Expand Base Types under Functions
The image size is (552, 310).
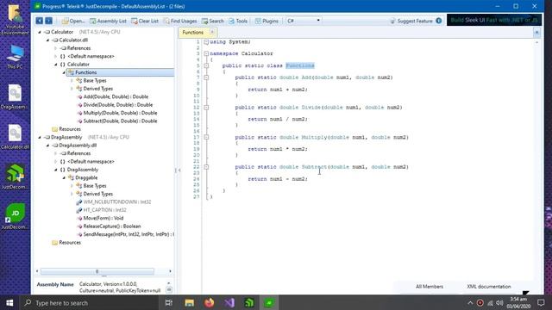(x=72, y=80)
